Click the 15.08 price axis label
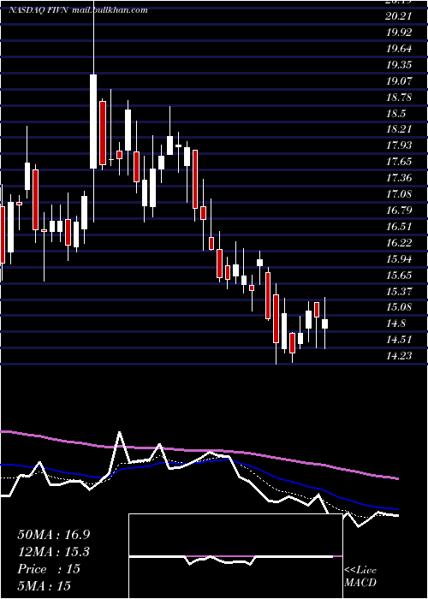 tap(399, 307)
